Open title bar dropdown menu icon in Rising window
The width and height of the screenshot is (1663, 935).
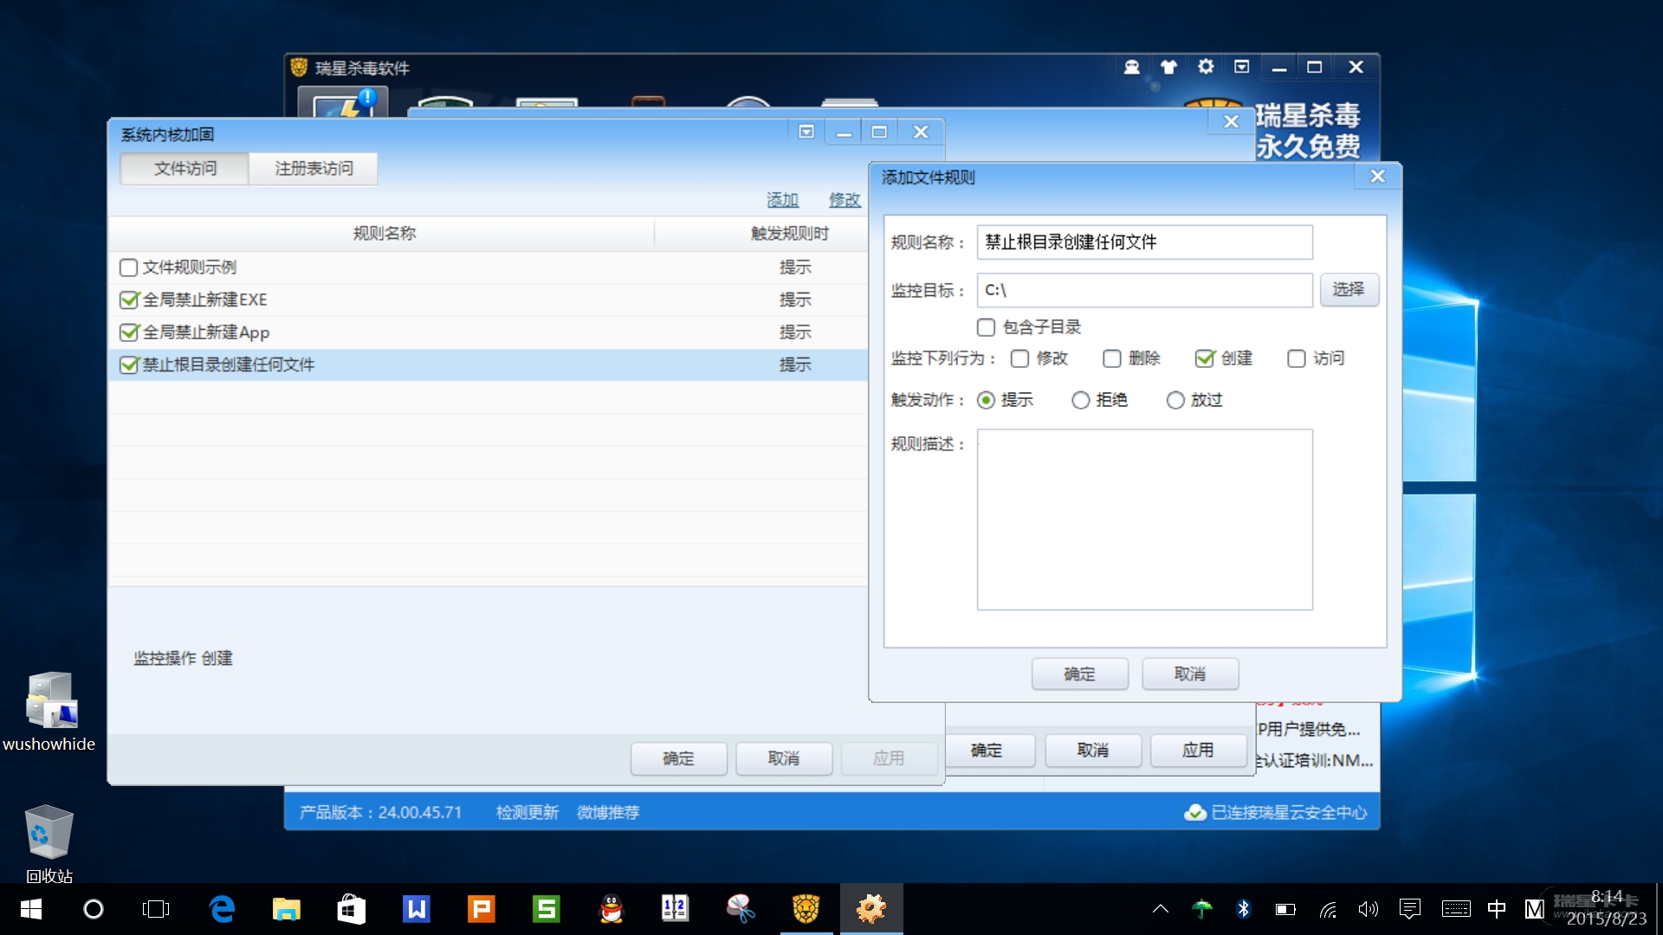pyautogui.click(x=1241, y=67)
